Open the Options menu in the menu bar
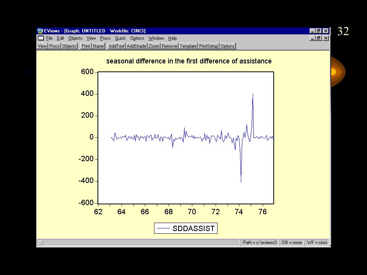Viewport: 367px width, 275px height. coord(137,38)
